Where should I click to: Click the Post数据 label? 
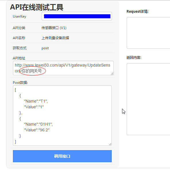[x=20, y=83]
